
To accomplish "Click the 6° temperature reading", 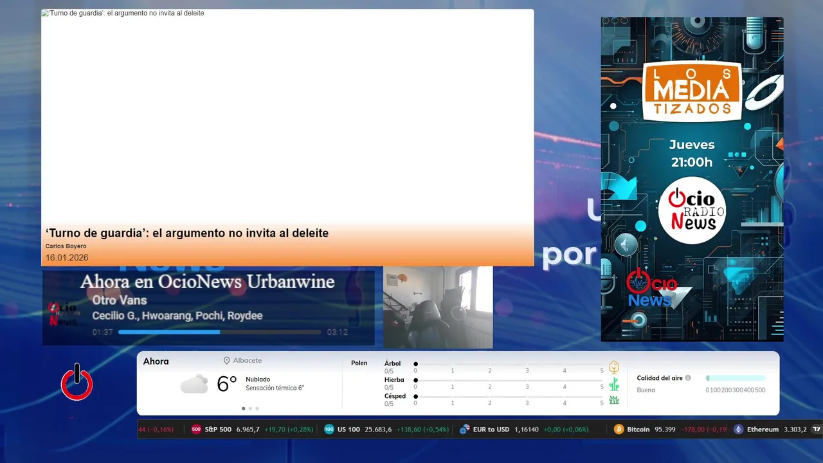I will (x=227, y=384).
